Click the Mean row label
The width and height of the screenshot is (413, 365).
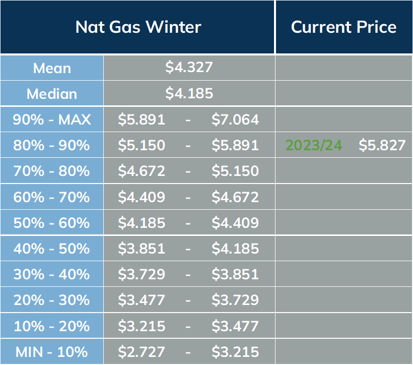pos(52,68)
